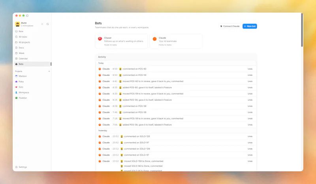Click the blue Workpace project icon
This screenshot has height=184, width=316.
(16, 92)
